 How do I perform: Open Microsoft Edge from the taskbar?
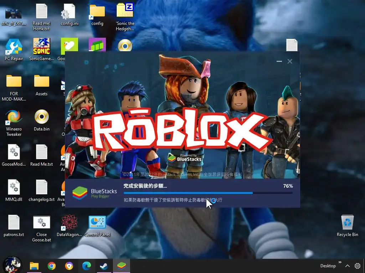coord(86,266)
